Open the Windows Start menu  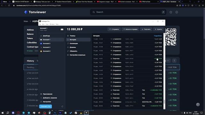click(x=3, y=113)
